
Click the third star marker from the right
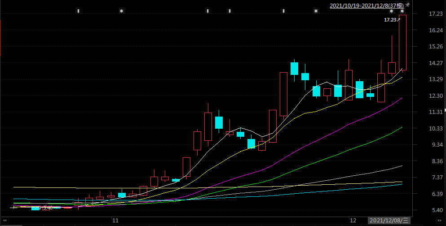click(x=316, y=11)
